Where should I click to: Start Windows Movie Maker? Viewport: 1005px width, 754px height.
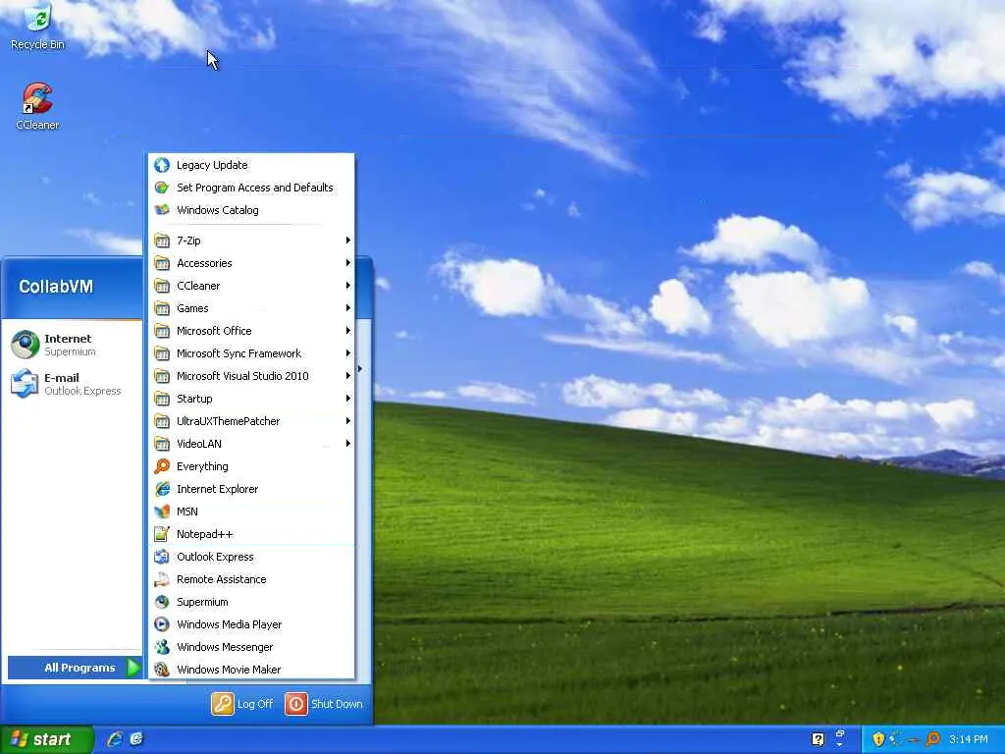251,669
